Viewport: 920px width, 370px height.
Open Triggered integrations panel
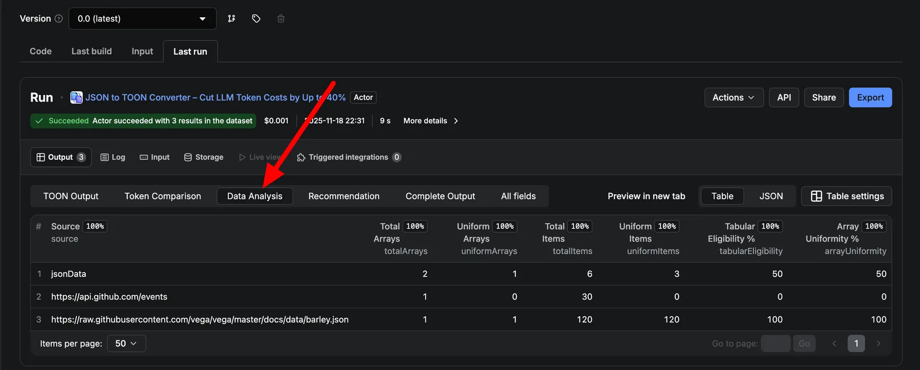point(349,157)
